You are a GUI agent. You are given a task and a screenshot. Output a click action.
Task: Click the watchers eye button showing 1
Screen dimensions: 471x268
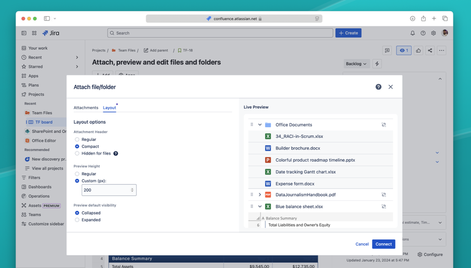click(404, 50)
